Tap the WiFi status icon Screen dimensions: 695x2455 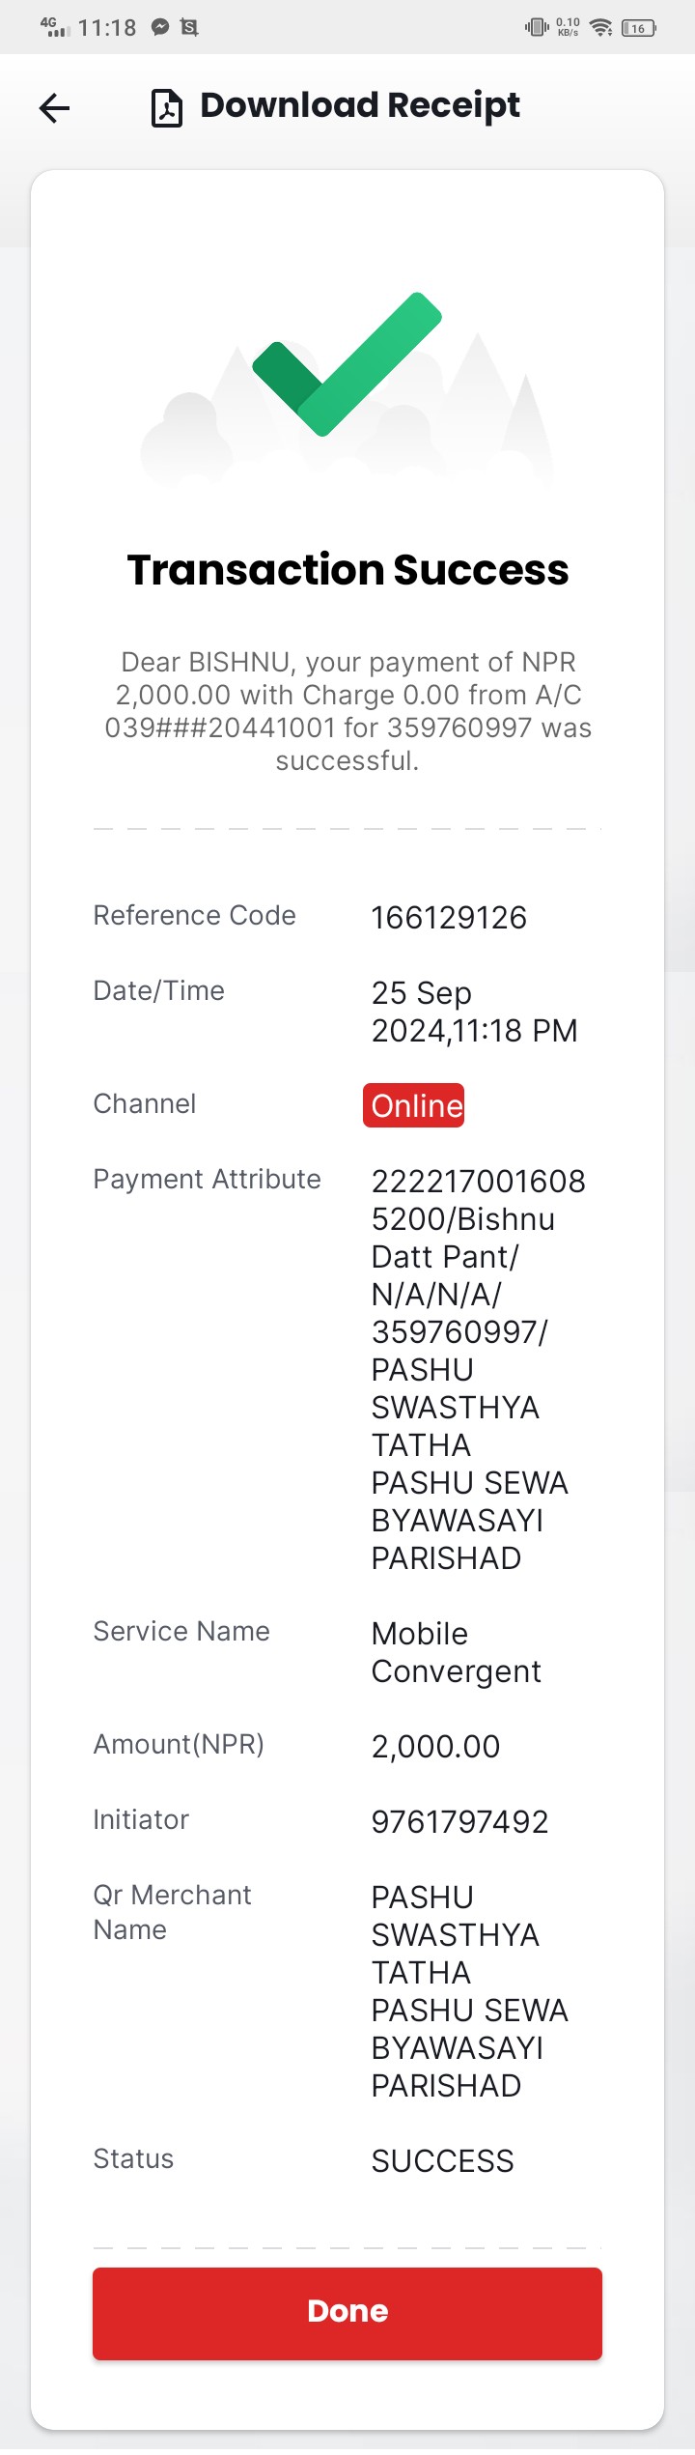pyautogui.click(x=601, y=27)
